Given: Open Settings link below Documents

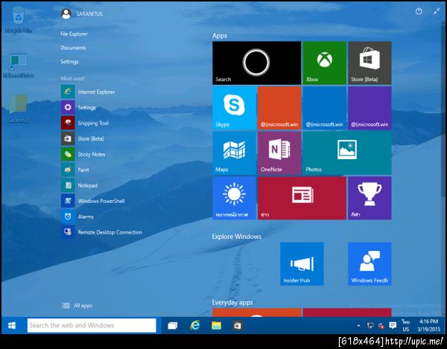Looking at the screenshot, I should click(69, 62).
